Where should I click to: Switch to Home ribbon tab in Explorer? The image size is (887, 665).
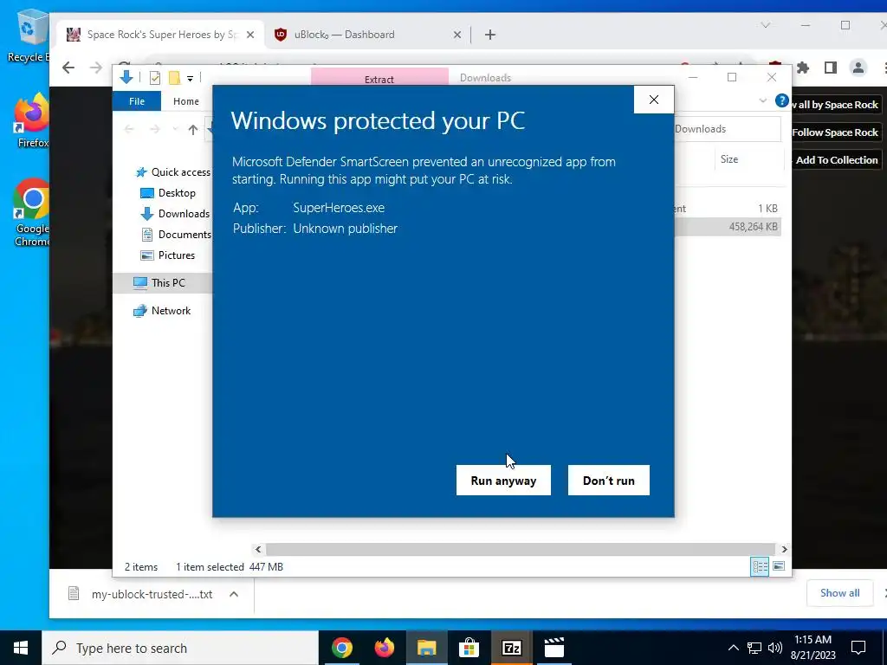(186, 101)
